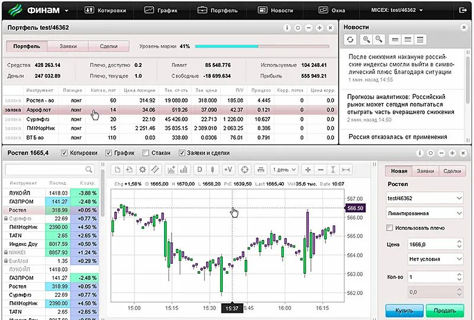Screen dimensions: 474x320
Task: Open news headline После снижения накануне
Action: pos(401,65)
